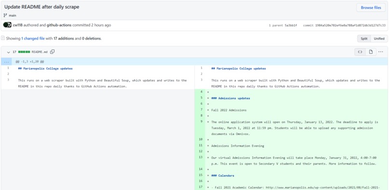
Task: Open github-actions committer link
Action: pyautogui.click(x=59, y=25)
